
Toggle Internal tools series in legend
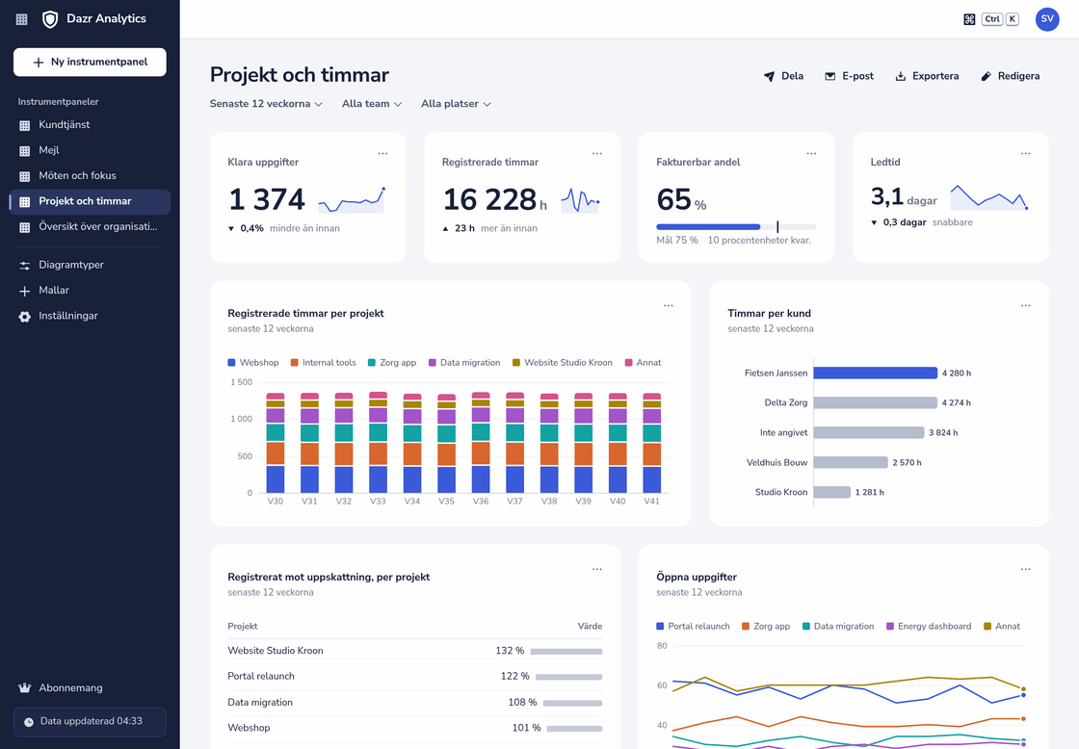[324, 362]
